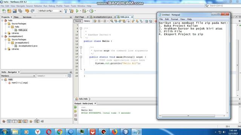Click the Shift Line Right editor icon
Screen dimensions: 241x135
click(151, 21)
